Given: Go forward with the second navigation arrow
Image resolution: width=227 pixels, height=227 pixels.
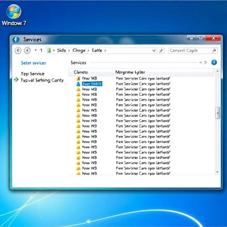Looking at the screenshot, I should click(x=27, y=51).
